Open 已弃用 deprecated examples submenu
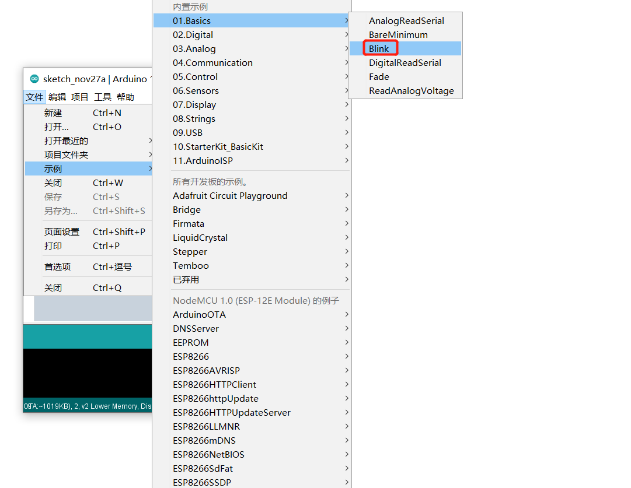Image resolution: width=631 pixels, height=488 pixels. coord(251,280)
